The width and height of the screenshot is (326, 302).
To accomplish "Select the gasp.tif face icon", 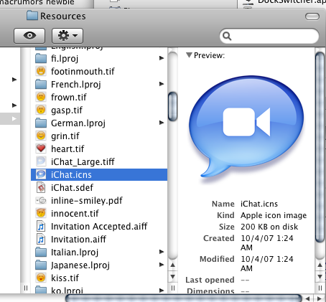I will click(41, 110).
